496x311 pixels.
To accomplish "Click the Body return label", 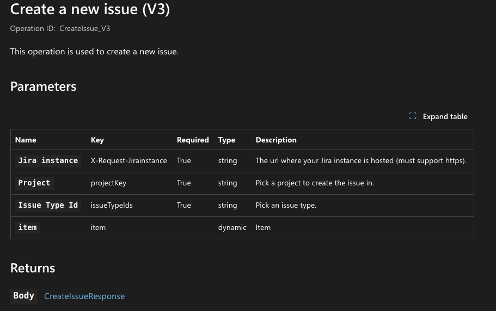I will (x=24, y=296).
